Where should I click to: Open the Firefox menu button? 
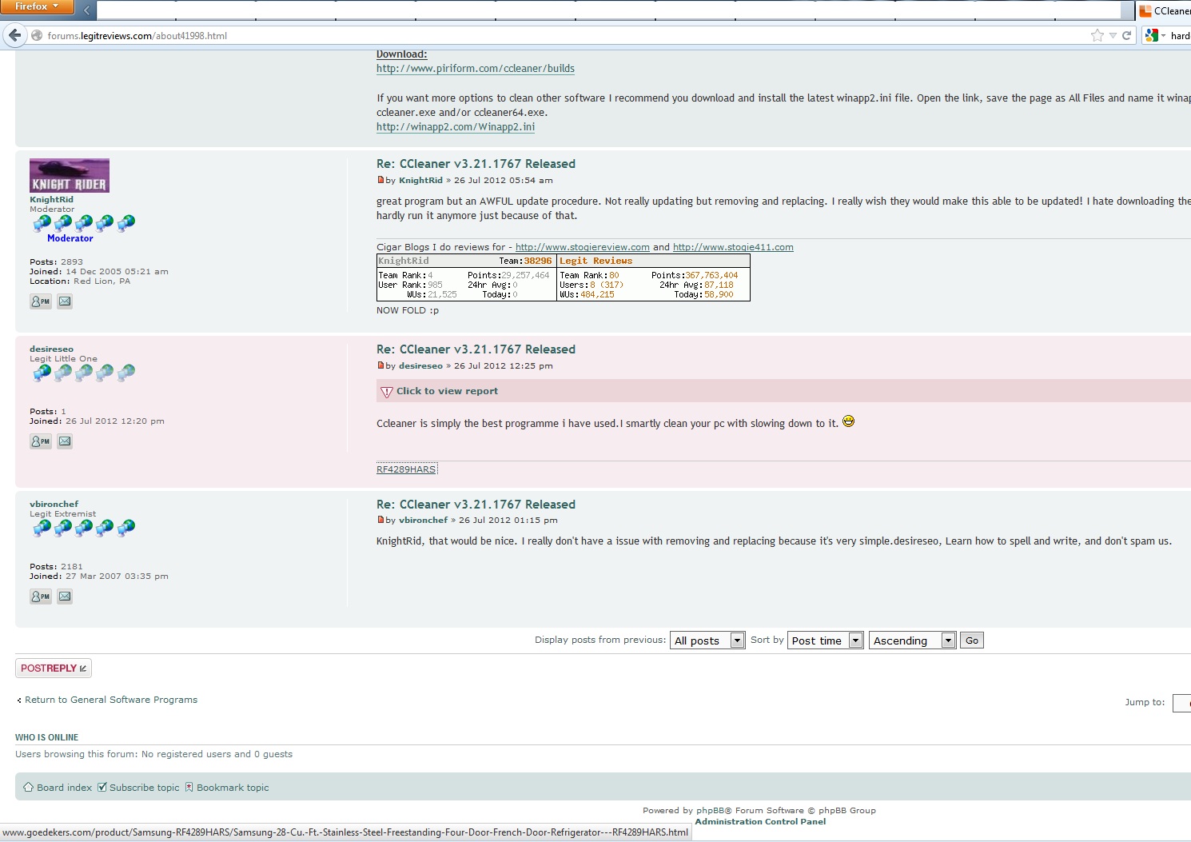[37, 6]
